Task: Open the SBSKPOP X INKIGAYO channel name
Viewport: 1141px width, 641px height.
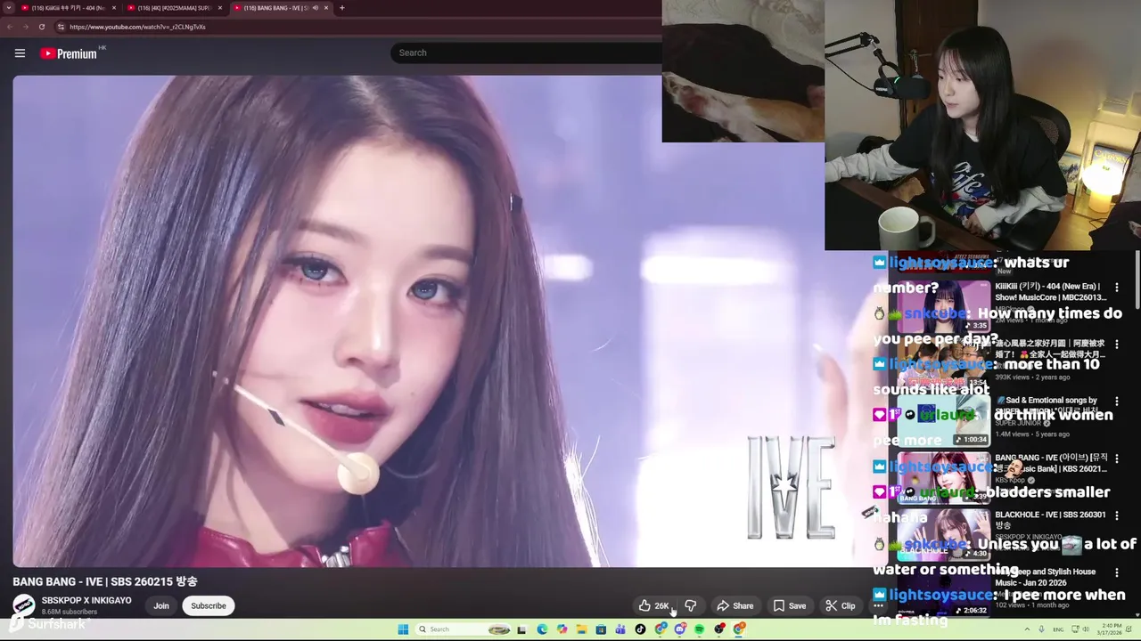Action: [86, 601]
